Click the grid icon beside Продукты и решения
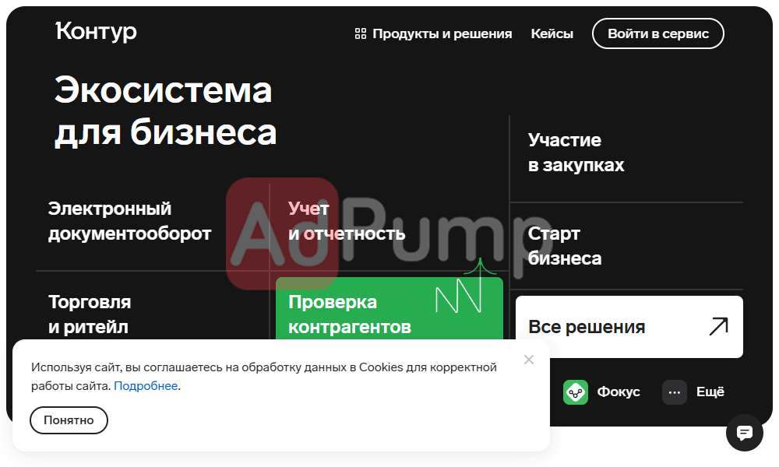 [x=361, y=33]
